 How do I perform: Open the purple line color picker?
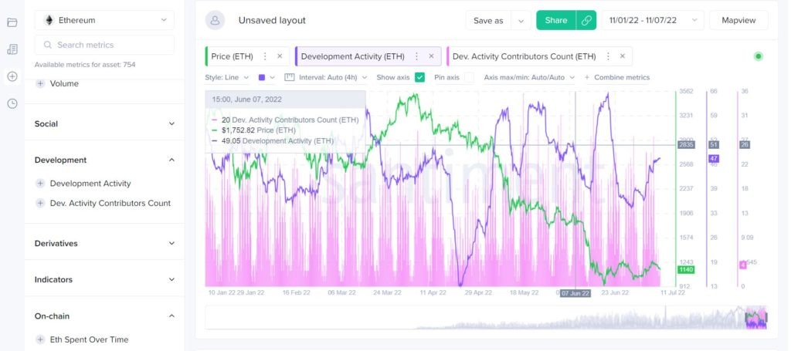pos(266,77)
